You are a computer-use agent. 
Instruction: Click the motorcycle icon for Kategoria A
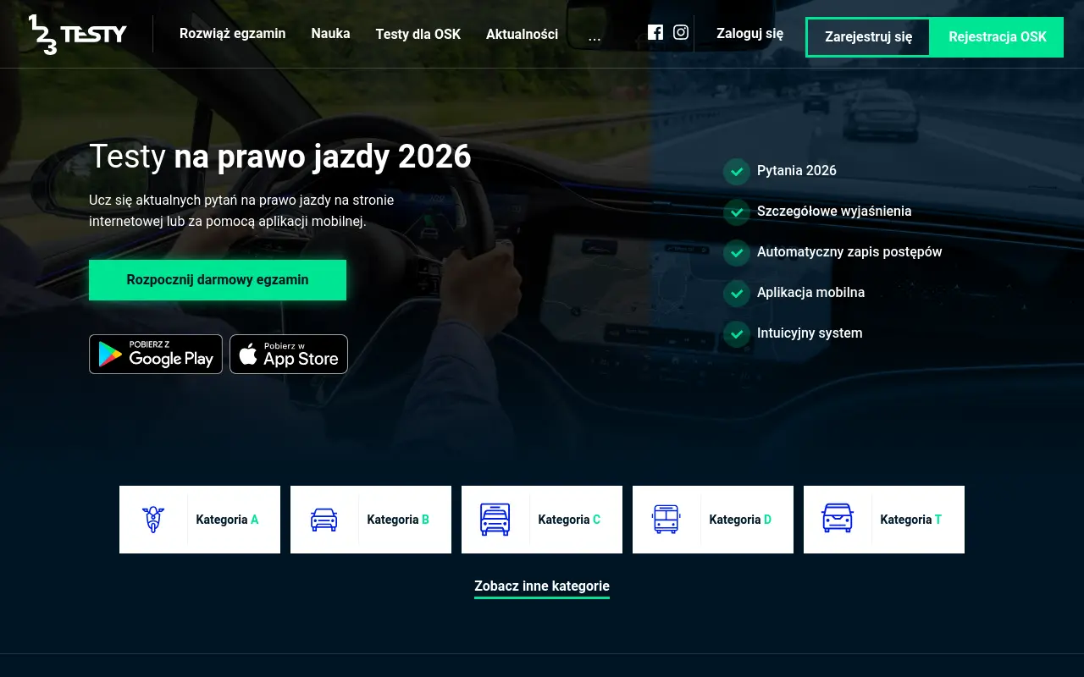click(153, 519)
